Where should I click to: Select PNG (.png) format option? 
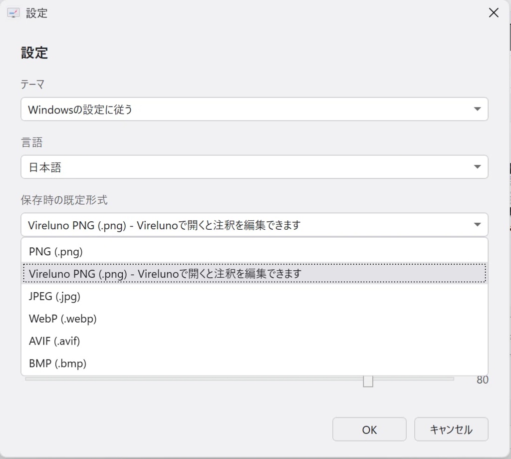click(x=254, y=252)
